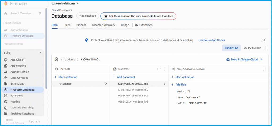
Task: Click the Firebase logo icon
Action: coord(6,4)
